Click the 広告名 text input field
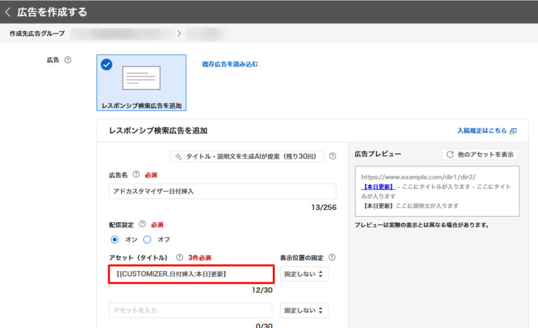The width and height of the screenshot is (538, 328). 222,192
